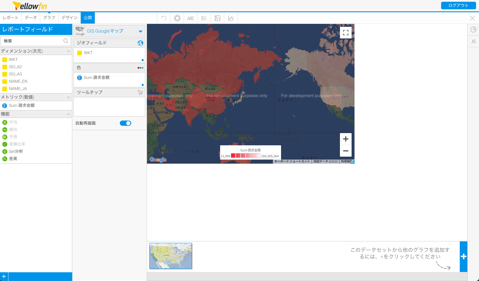Open the color settings dots icon

pos(141,68)
